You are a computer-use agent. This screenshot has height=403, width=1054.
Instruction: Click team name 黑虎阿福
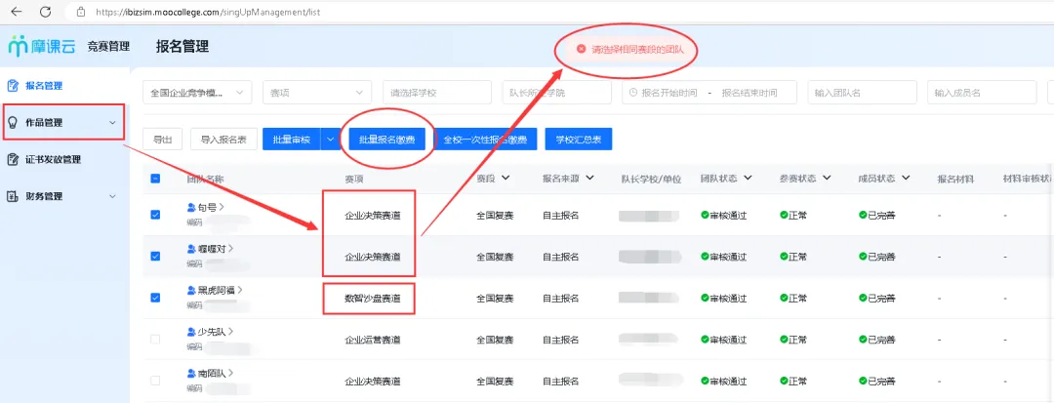216,290
